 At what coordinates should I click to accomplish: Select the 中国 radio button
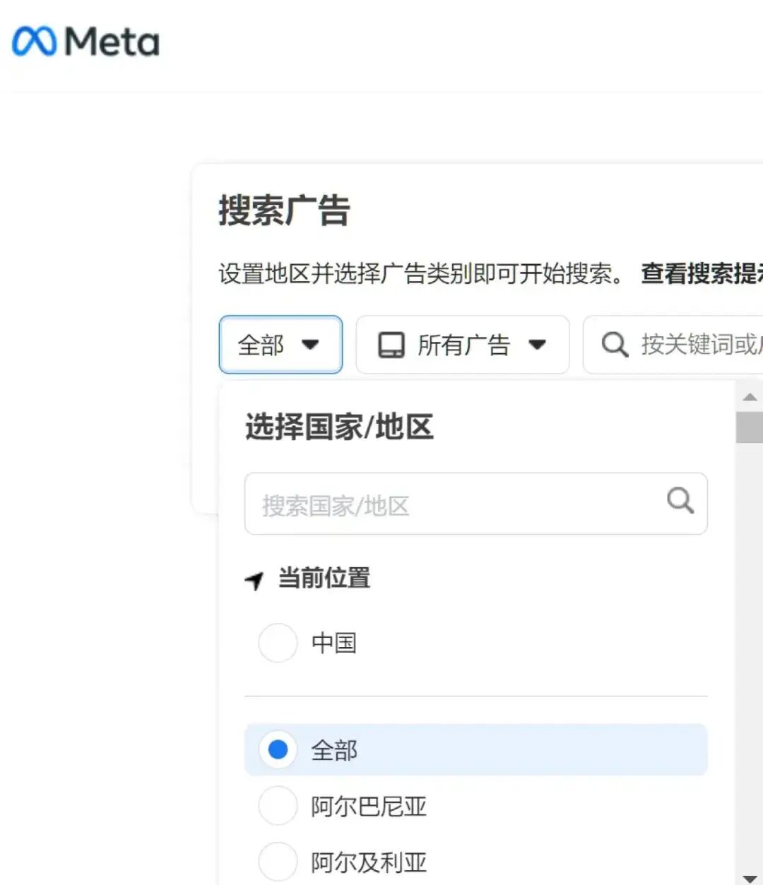tap(278, 643)
